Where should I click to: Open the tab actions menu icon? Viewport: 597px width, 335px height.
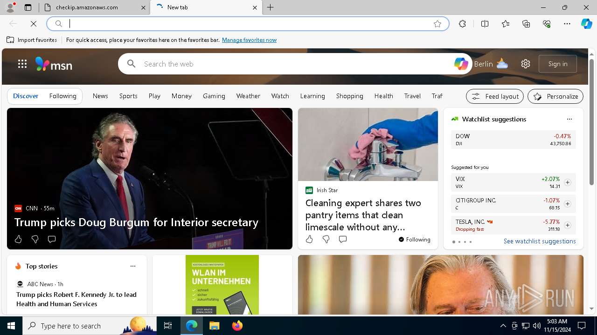[28, 7]
